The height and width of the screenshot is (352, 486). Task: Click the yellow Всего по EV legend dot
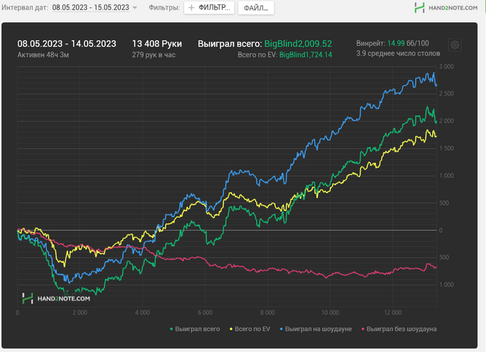231,329
